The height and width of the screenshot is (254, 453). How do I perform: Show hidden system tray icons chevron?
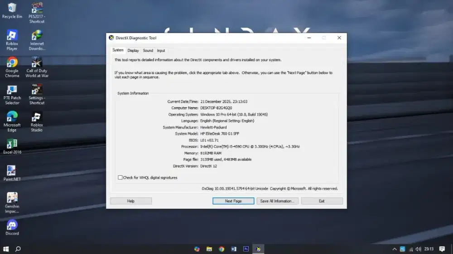pyautogui.click(x=395, y=249)
